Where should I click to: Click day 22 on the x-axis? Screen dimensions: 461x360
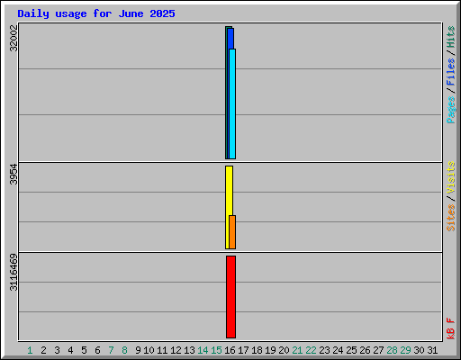[x=311, y=350]
